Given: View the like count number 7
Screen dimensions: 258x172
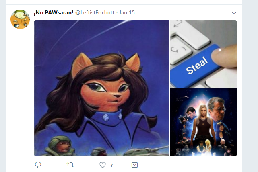Looking at the screenshot, I should [111, 165].
